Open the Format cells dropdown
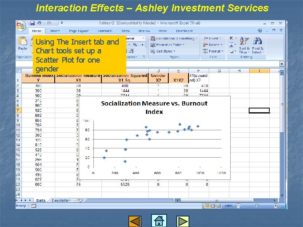 click(213, 51)
